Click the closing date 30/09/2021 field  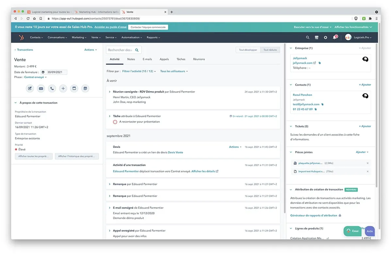pos(54,72)
